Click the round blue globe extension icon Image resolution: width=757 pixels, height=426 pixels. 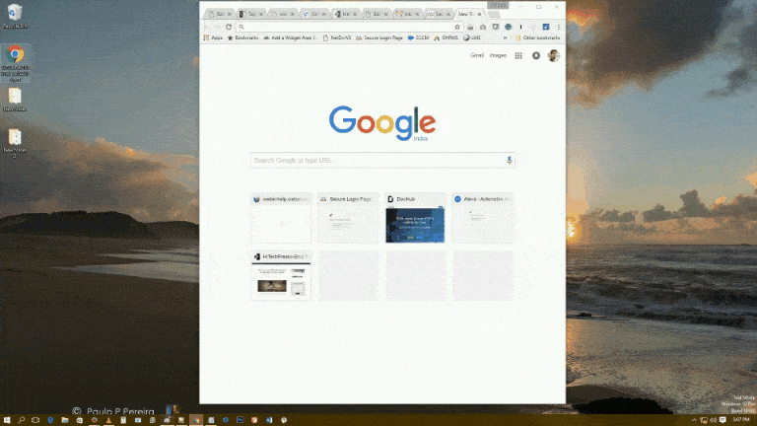point(508,27)
